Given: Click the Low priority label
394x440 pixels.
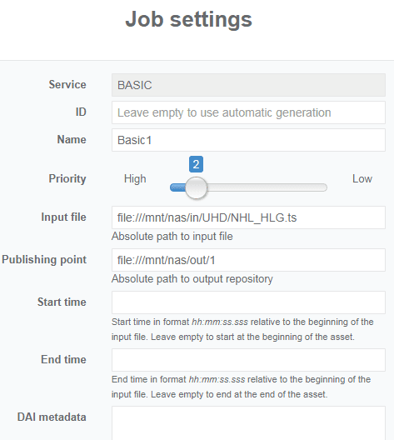Looking at the screenshot, I should [362, 178].
